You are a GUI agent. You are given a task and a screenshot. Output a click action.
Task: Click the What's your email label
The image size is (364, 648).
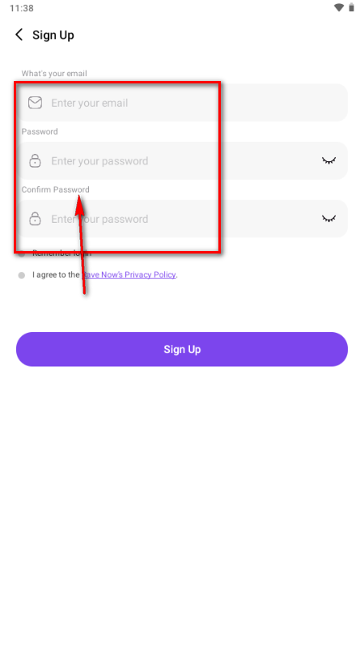(x=54, y=74)
